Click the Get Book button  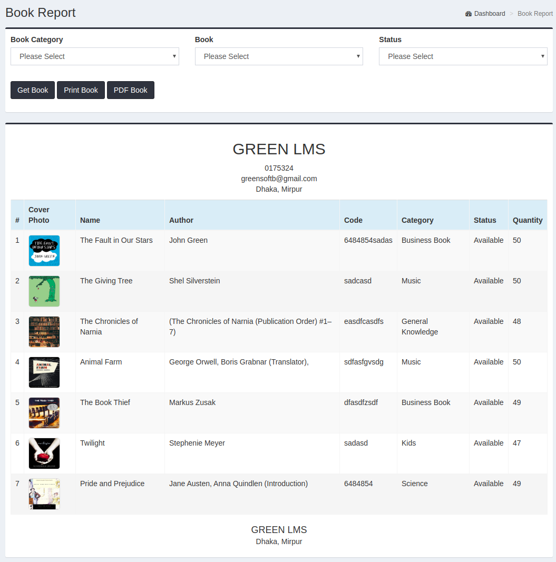[x=32, y=90]
